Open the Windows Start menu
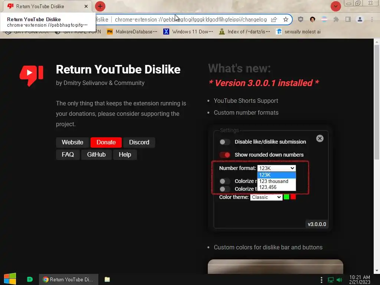Viewport: 380px width, 285px height. pos(10,279)
